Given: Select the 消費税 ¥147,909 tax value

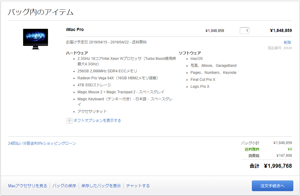Looking at the screenshot, I should tap(284, 156).
